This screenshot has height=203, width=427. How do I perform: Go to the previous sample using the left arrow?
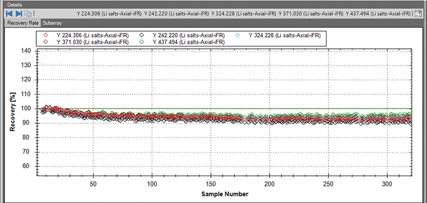tap(9, 14)
